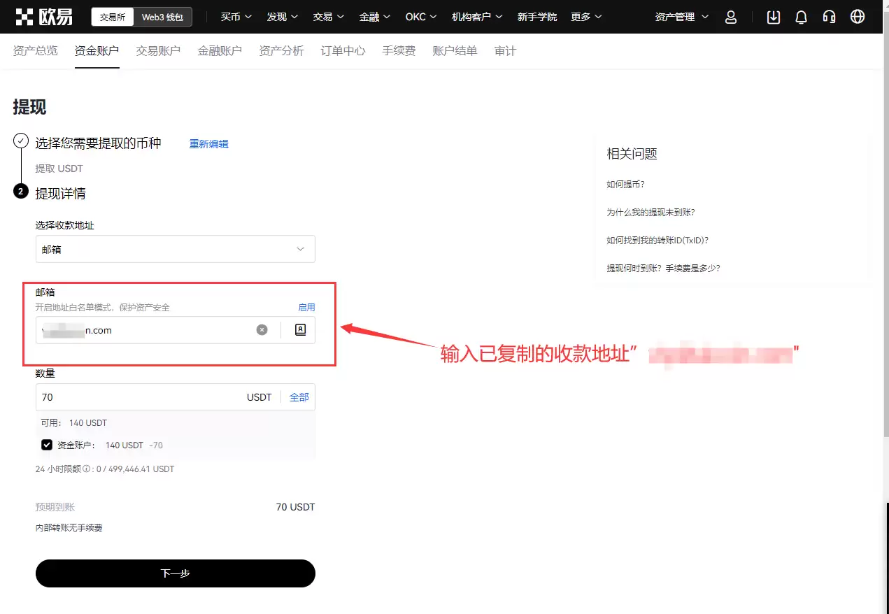Screen dimensions: 889x614
Task: Toggle the 资金账户 funding account checkbox
Action: coord(46,444)
